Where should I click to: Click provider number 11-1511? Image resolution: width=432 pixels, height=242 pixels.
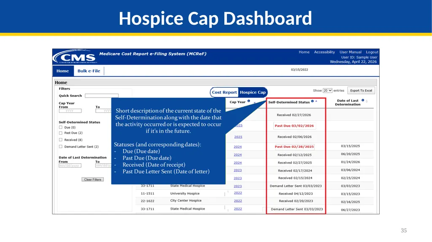[x=147, y=194]
